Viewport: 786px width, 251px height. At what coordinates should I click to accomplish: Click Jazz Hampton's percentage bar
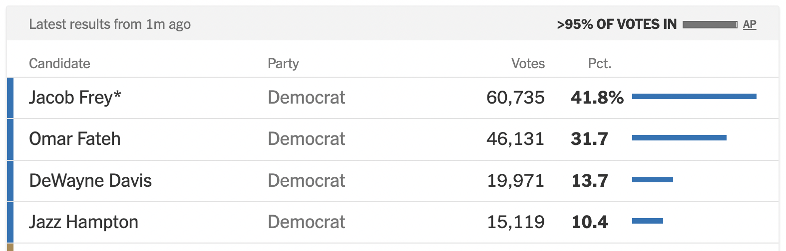point(648,221)
